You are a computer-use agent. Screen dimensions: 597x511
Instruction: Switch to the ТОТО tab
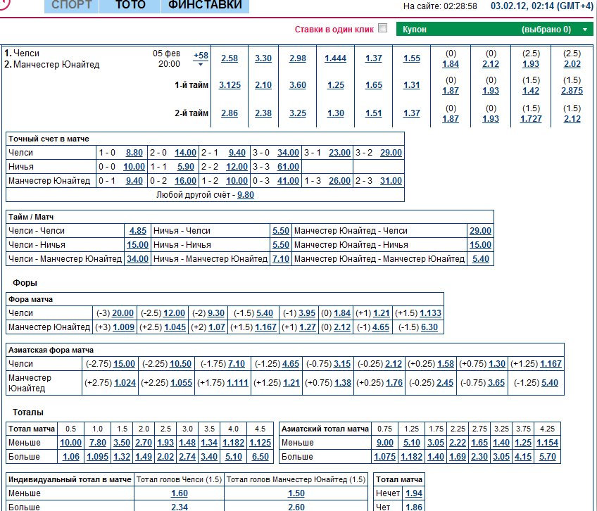pos(130,6)
